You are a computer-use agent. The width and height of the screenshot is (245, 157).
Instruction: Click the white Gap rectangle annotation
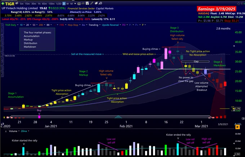pos(195,62)
